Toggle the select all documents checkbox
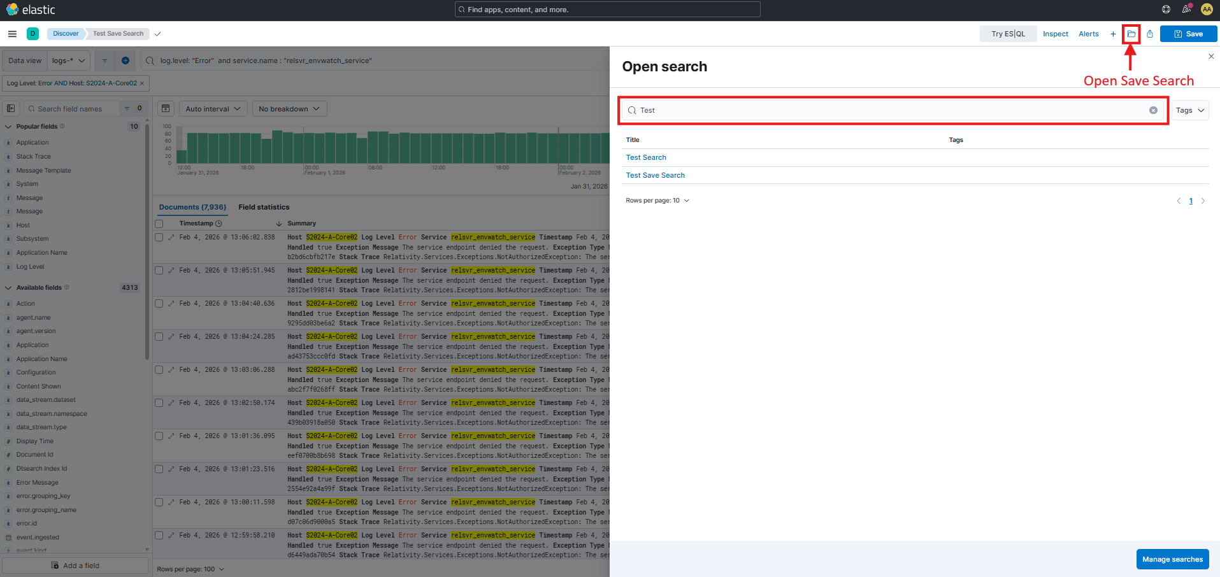Screen dimensions: 1220x577 pos(159,224)
